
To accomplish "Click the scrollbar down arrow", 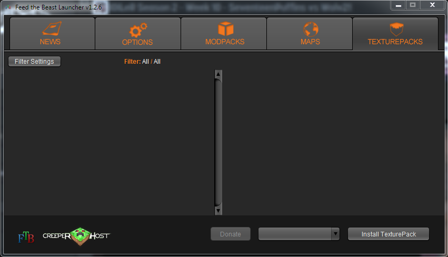I will 218,211.
